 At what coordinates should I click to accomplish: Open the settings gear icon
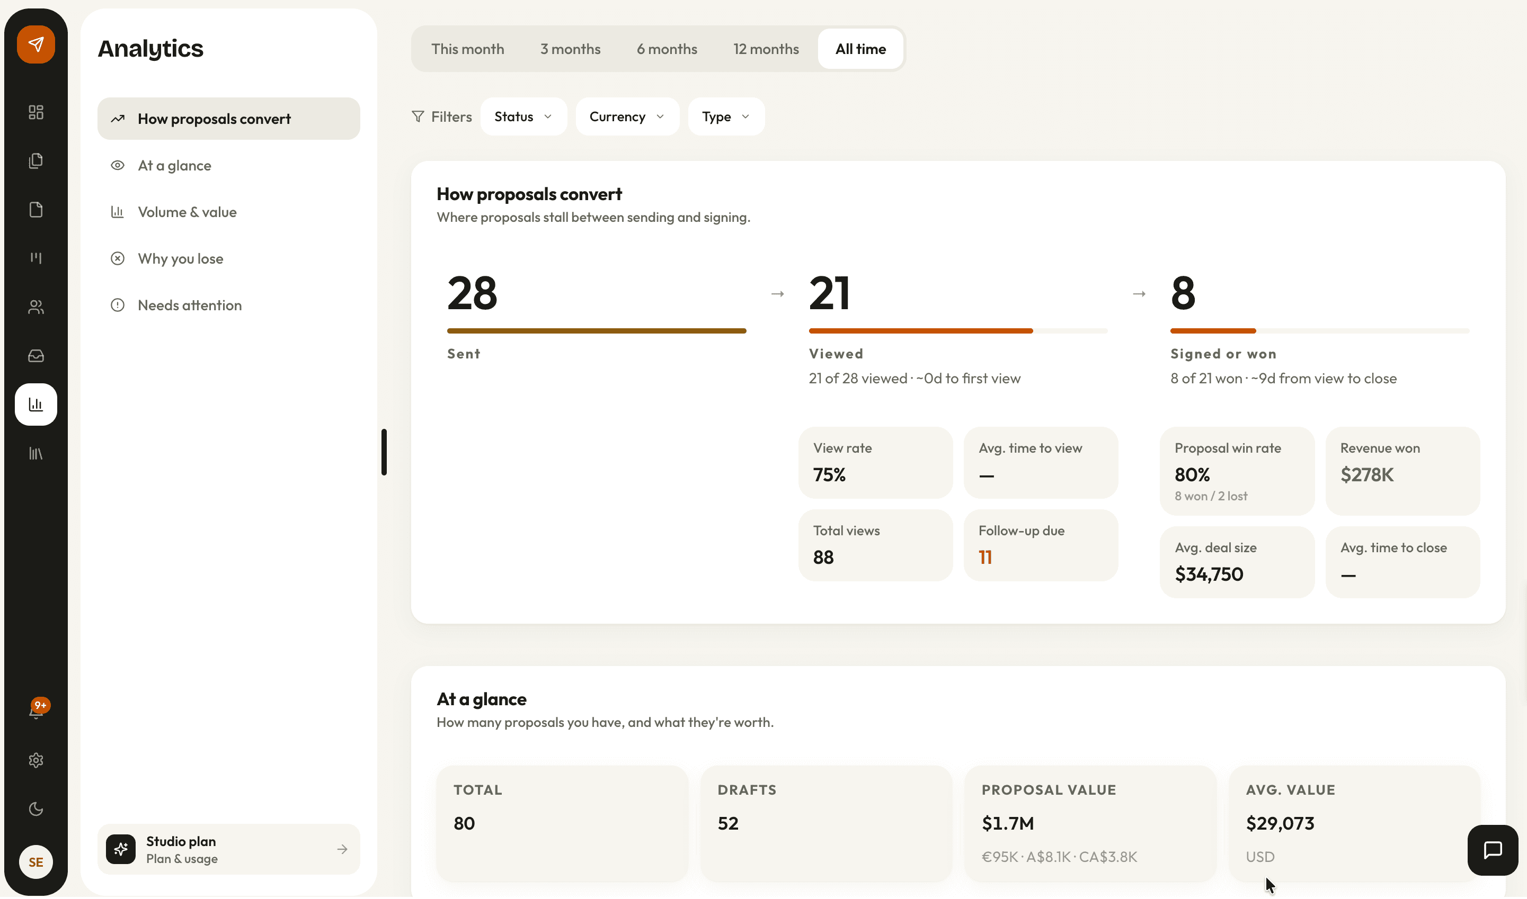[36, 761]
